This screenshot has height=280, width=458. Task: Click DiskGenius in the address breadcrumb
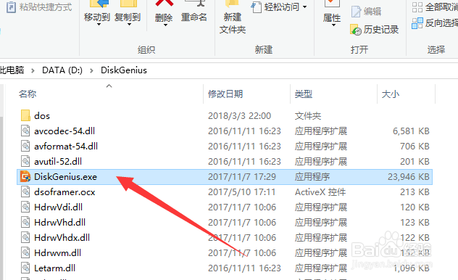pos(124,70)
